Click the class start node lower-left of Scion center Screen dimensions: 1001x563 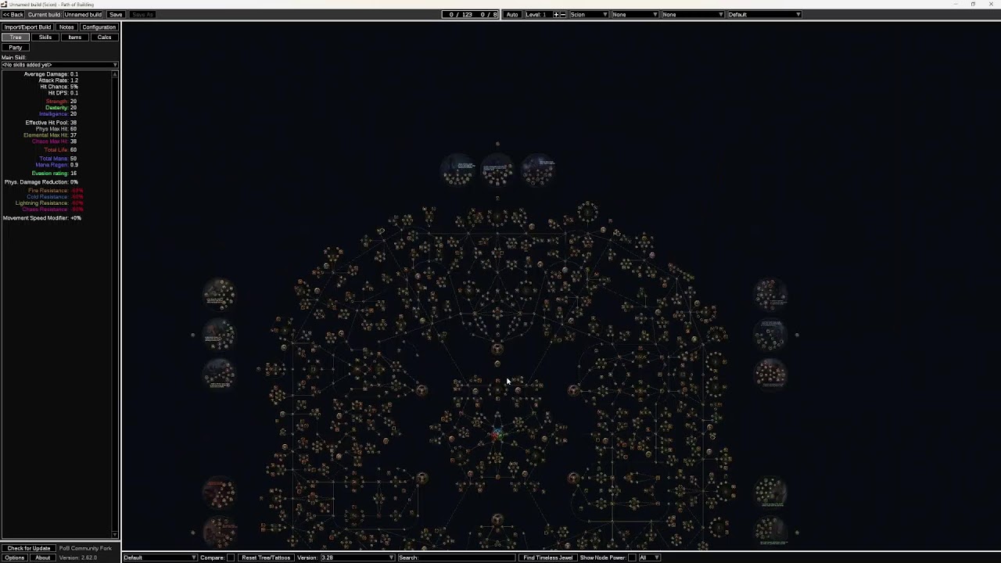[x=422, y=478]
